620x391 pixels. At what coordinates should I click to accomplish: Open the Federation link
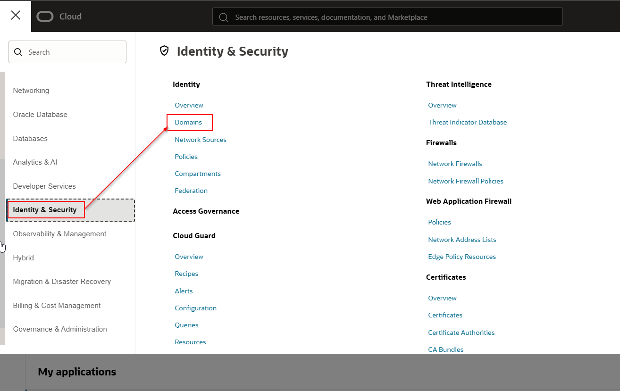191,191
